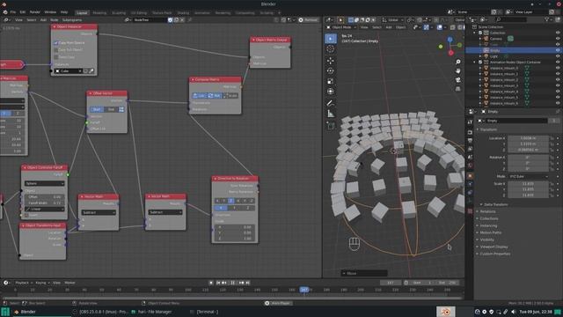Toggle visibility eye for Animation Nodes Object Container

coord(558,63)
